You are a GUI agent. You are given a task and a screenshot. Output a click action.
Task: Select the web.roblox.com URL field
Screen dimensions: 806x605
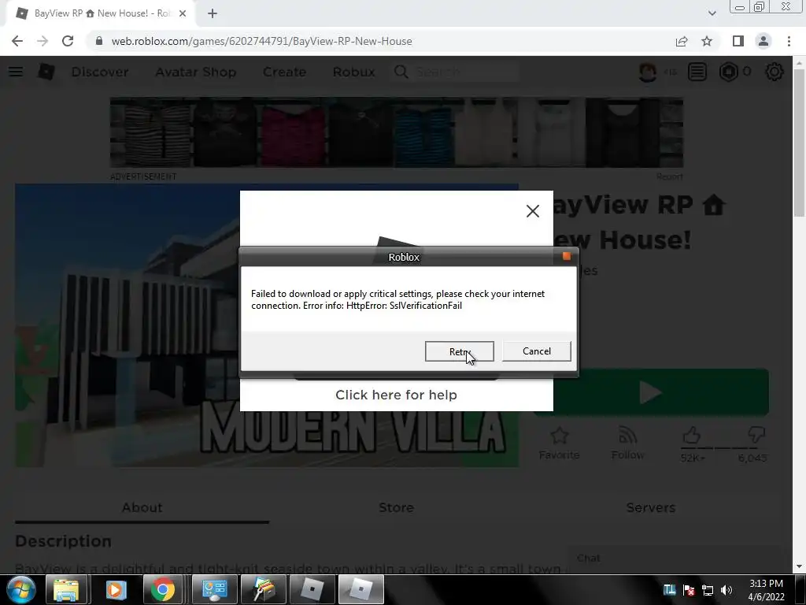[380, 41]
